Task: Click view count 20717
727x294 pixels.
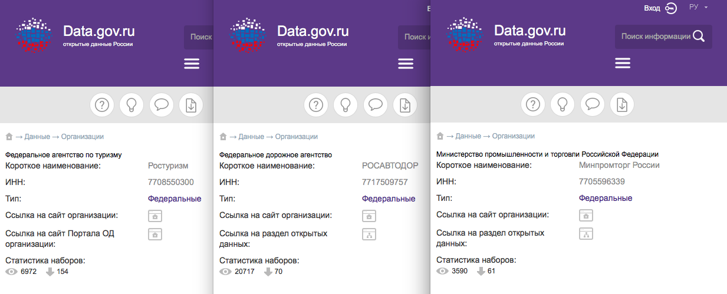Action: (x=245, y=272)
